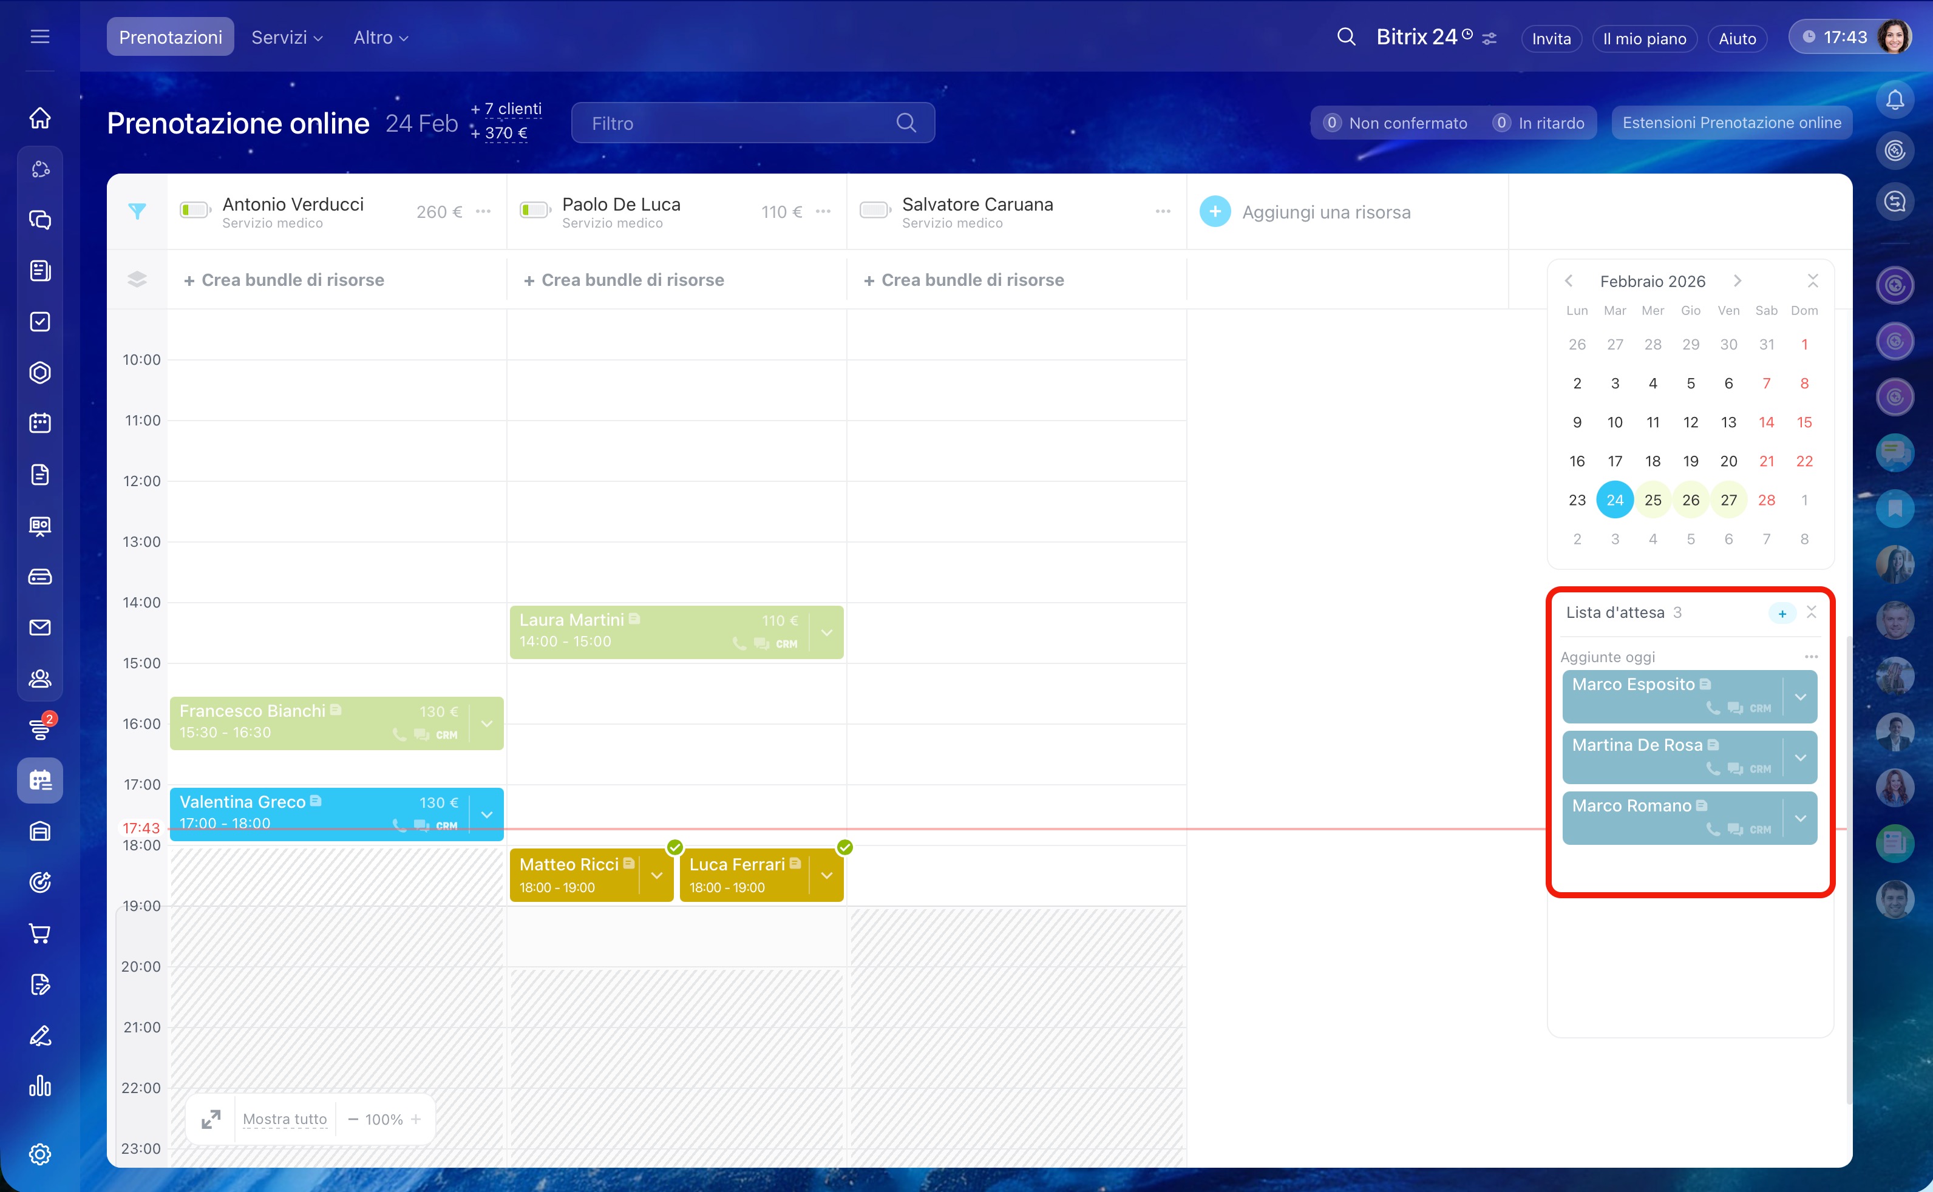Viewport: 1933px width, 1192px height.
Task: Open Marco Esposito waiting list dropdown arrow
Action: click(1801, 697)
